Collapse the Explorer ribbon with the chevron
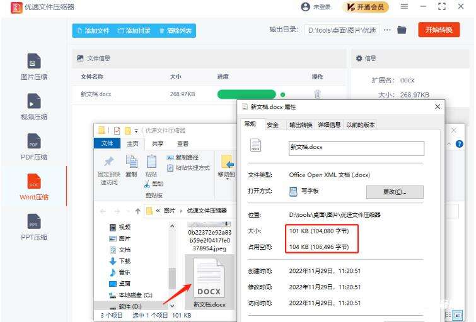 (x=449, y=144)
